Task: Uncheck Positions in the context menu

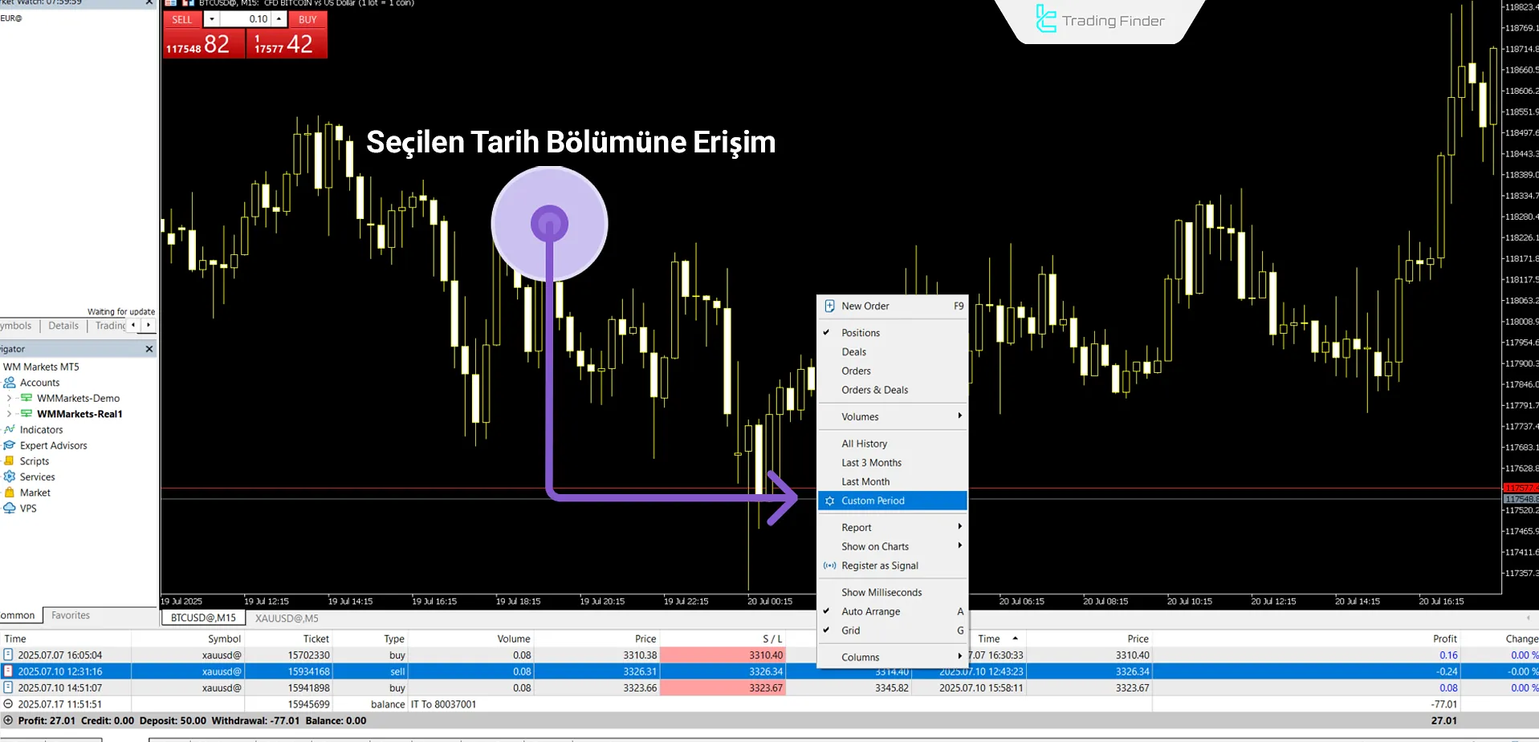Action: pyautogui.click(x=860, y=333)
